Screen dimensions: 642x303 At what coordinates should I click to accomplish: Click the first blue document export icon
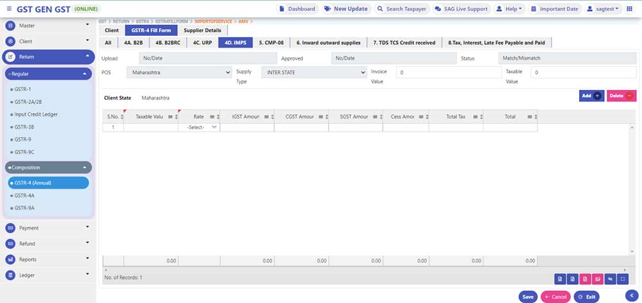point(560,279)
